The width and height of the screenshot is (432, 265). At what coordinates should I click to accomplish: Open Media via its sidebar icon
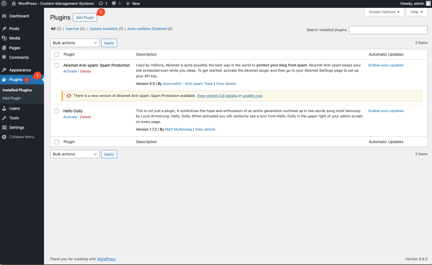click(4, 38)
